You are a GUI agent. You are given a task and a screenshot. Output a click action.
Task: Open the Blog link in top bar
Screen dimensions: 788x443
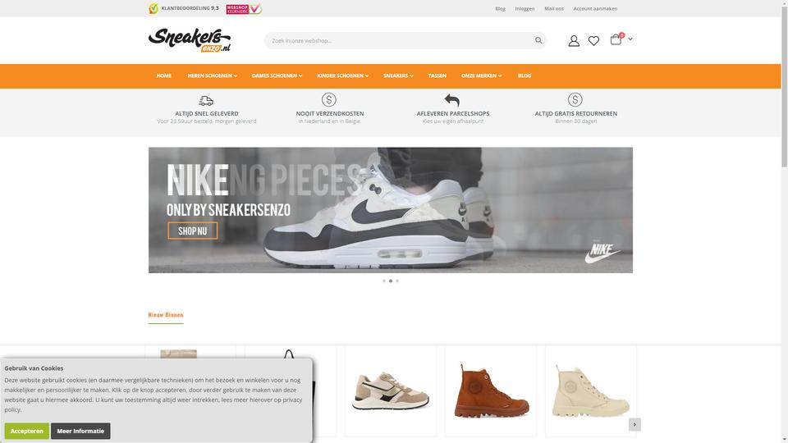(500, 8)
